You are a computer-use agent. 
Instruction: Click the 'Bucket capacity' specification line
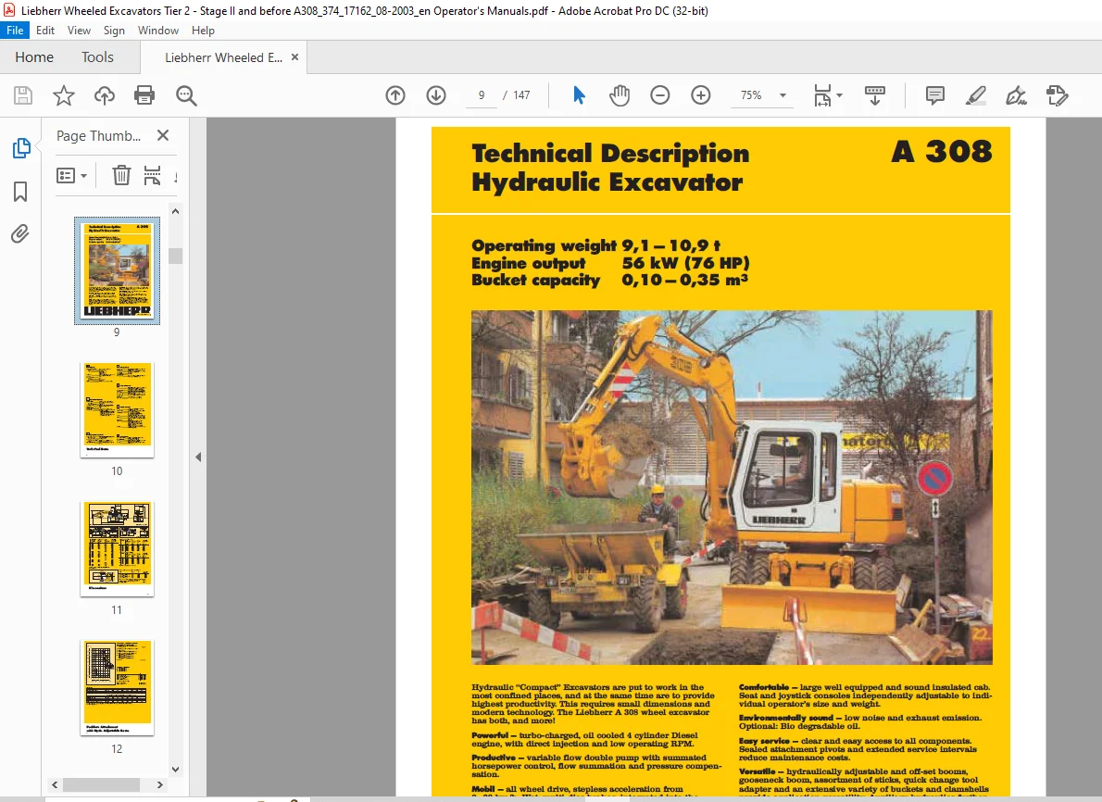point(609,280)
